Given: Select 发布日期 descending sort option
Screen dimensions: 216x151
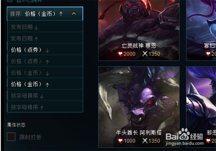Looking at the screenshot, I should (45, 27).
